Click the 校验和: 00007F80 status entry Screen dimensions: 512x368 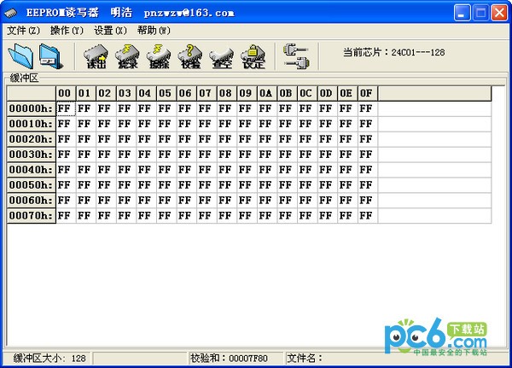229,359
